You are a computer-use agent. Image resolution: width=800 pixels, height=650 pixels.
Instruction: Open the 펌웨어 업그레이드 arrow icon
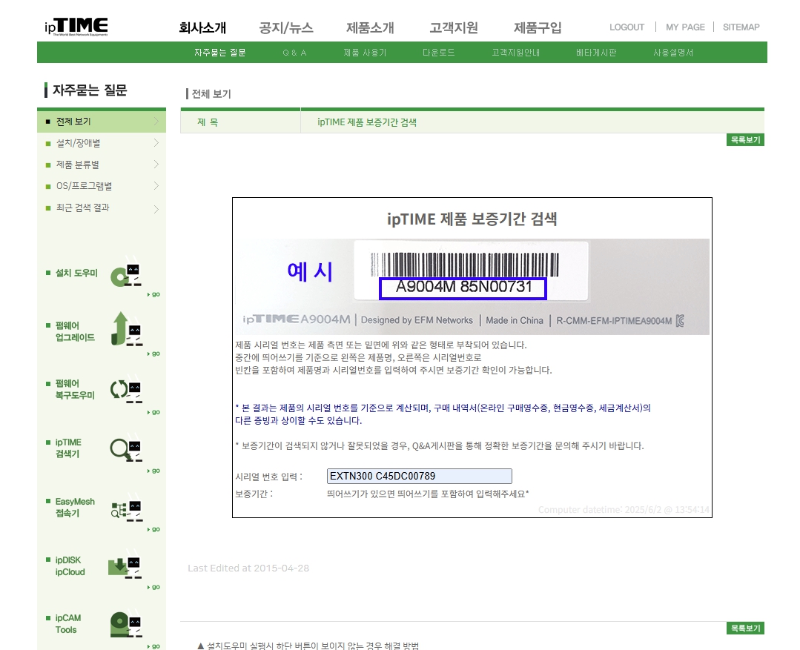coord(126,330)
